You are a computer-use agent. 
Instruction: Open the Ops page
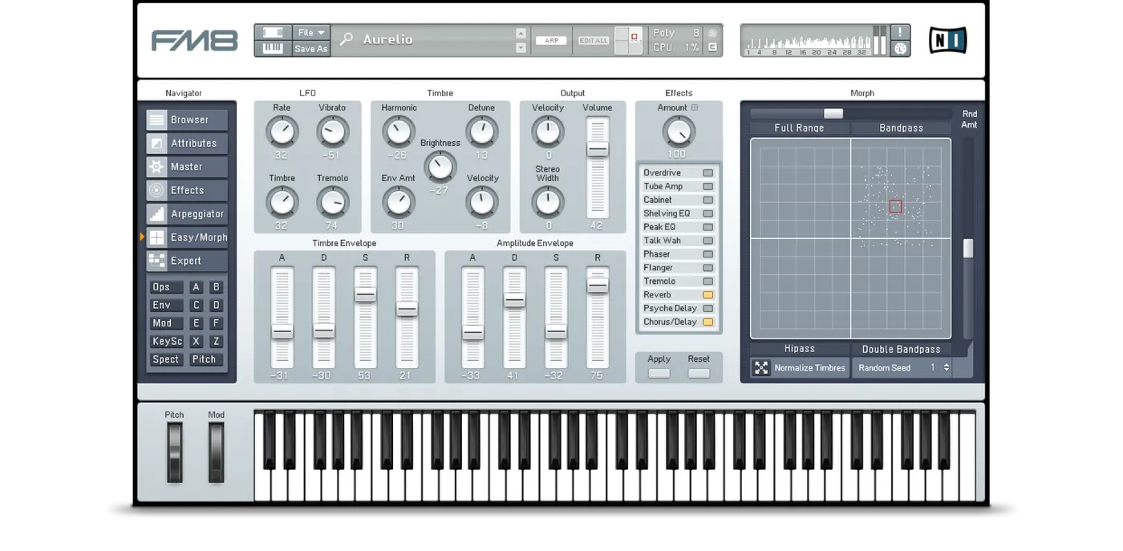pyautogui.click(x=166, y=287)
